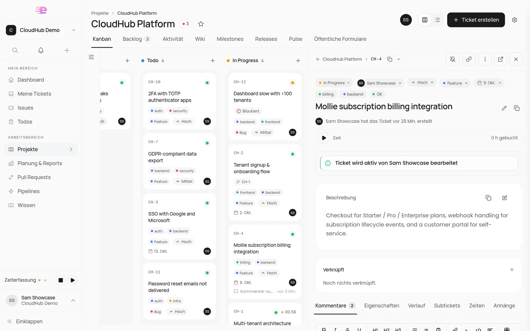
Task: Expand Sam Showcase user menu
Action: pyautogui.click(x=41, y=300)
